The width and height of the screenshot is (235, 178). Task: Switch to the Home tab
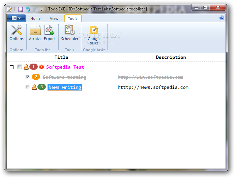click(35, 19)
